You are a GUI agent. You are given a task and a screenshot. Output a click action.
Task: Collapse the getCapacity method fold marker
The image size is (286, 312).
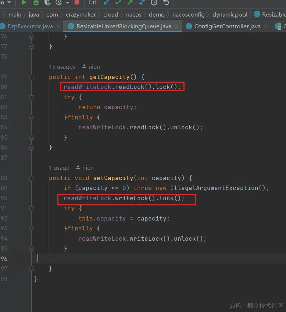pyautogui.click(x=31, y=77)
